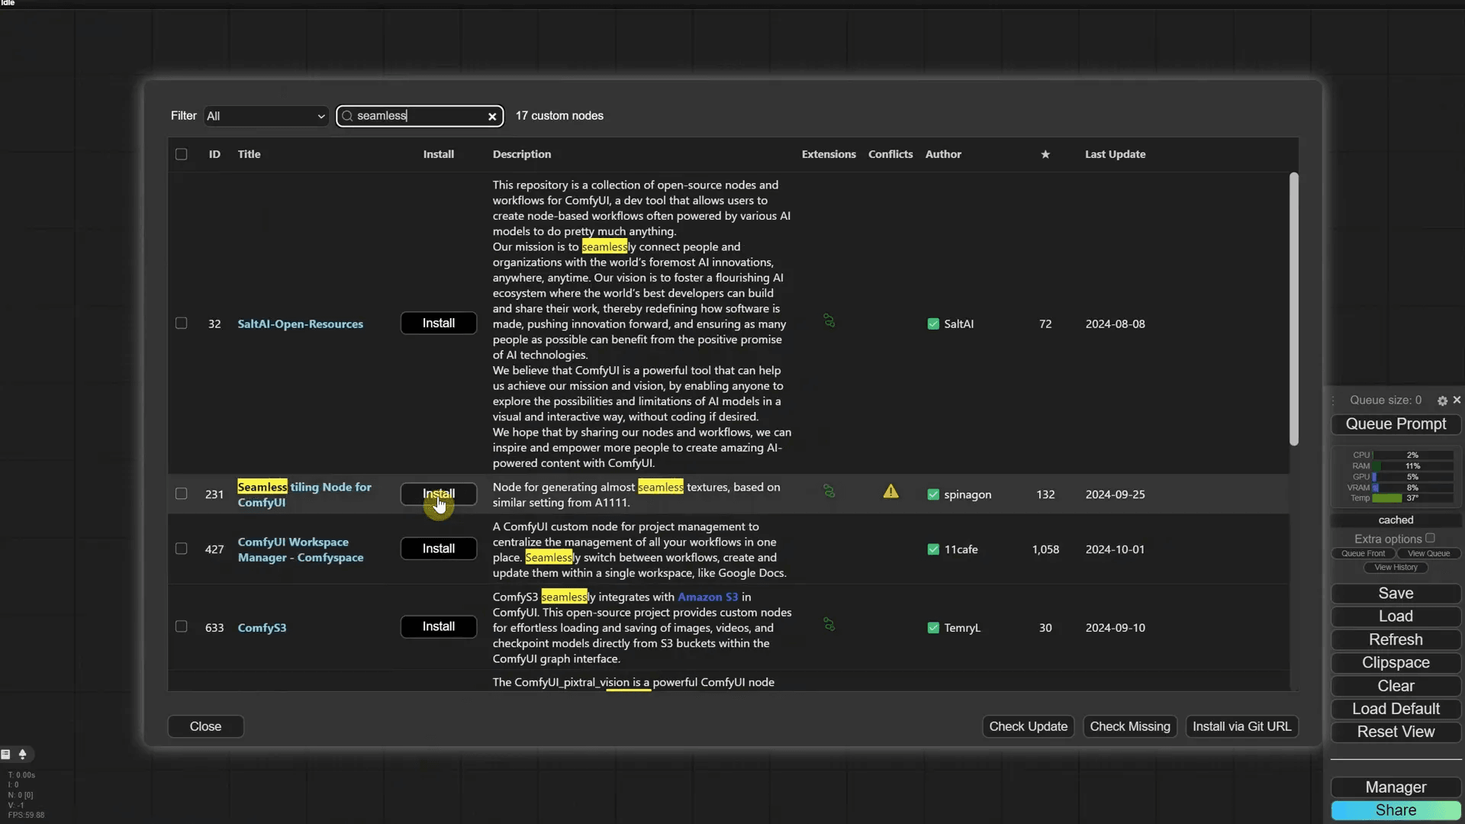Click Clear button in side panel
Viewport: 1465px width, 824px height.
point(1396,686)
